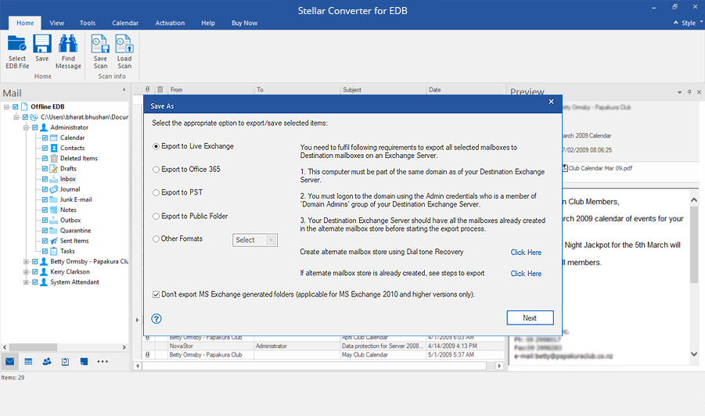The image size is (705, 416).
Task: Toggle Don't export MS Exchange generated folders
Action: tap(156, 295)
